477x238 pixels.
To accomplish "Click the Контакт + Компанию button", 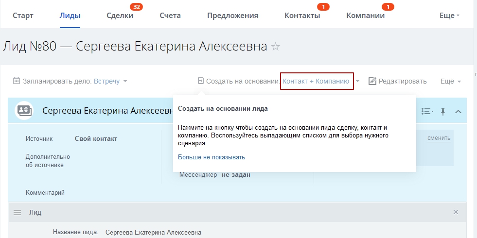I will click(x=316, y=81).
